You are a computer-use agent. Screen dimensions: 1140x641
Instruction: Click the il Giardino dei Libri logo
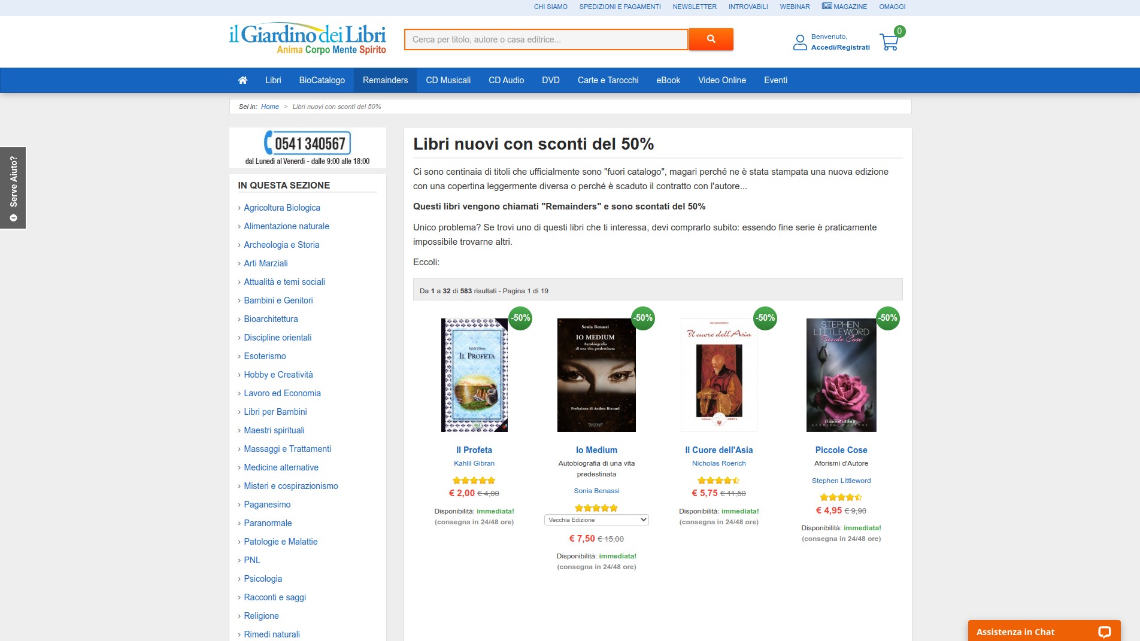307,39
